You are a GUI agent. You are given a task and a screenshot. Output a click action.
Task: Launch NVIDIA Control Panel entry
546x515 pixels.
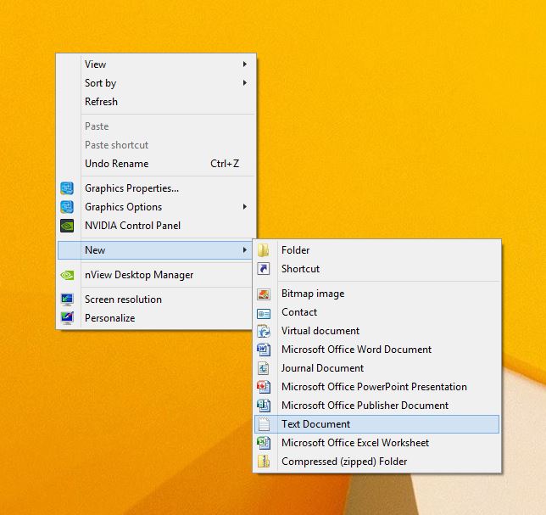pos(156,226)
